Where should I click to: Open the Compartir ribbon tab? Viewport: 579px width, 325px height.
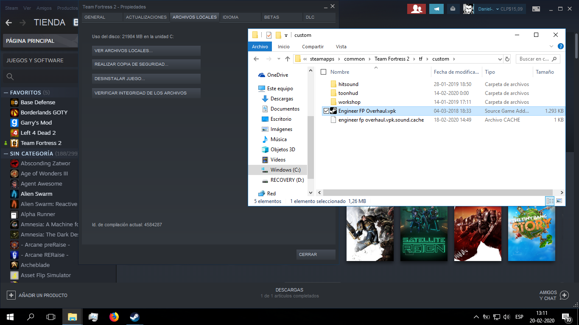tap(313, 47)
